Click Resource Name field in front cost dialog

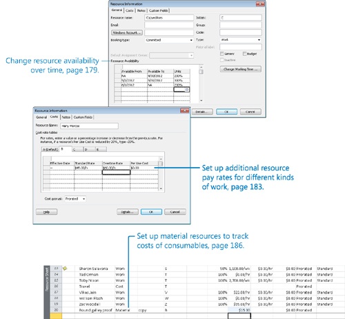(89, 126)
